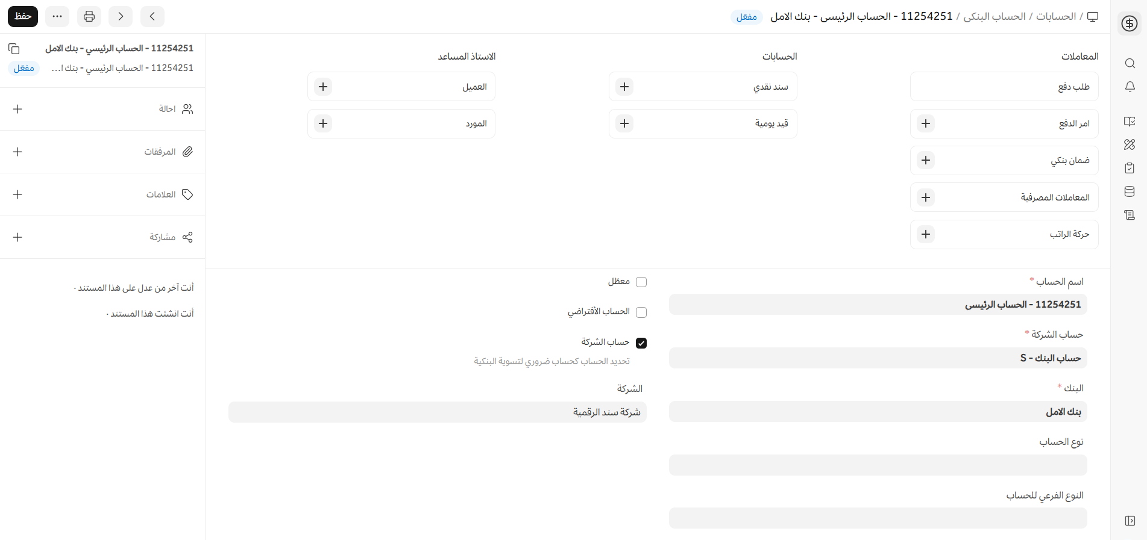Viewport: 1147px width, 540px height.
Task: Add a new امر الدفع payment order
Action: click(926, 123)
